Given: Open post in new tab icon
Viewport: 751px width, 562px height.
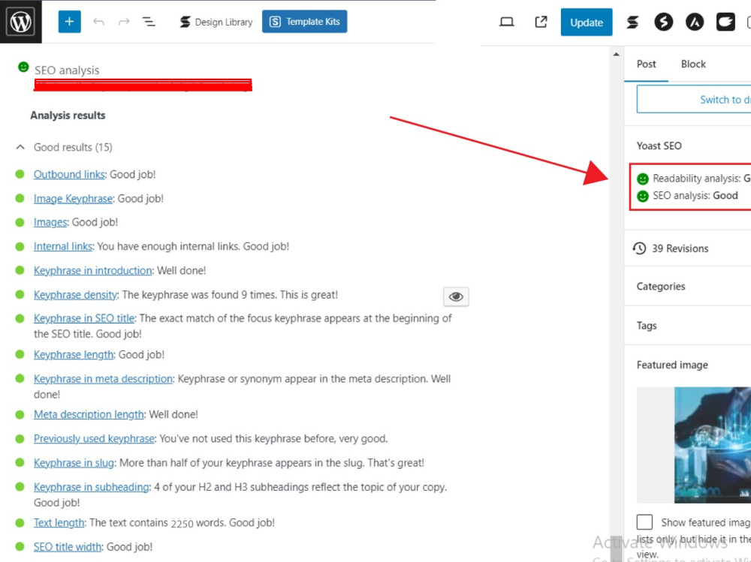Looking at the screenshot, I should coord(541,22).
